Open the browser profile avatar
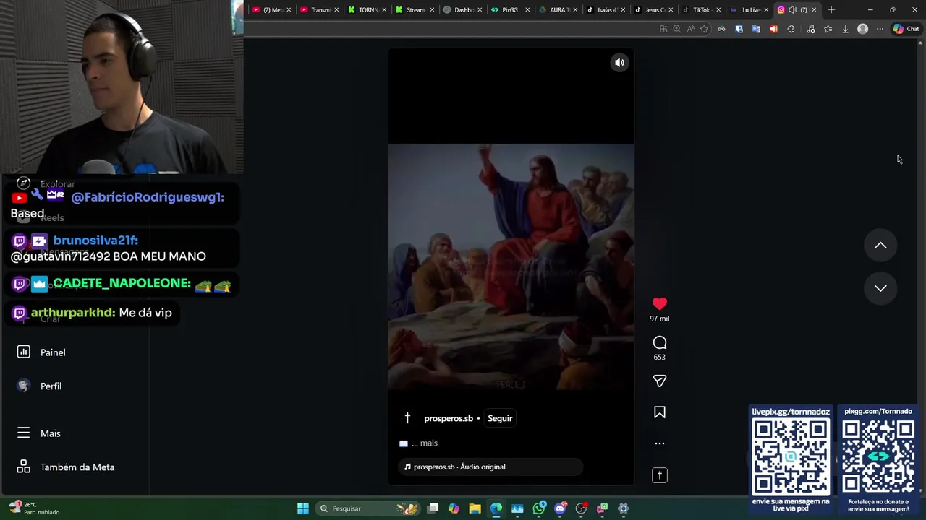The height and width of the screenshot is (520, 926). (862, 29)
